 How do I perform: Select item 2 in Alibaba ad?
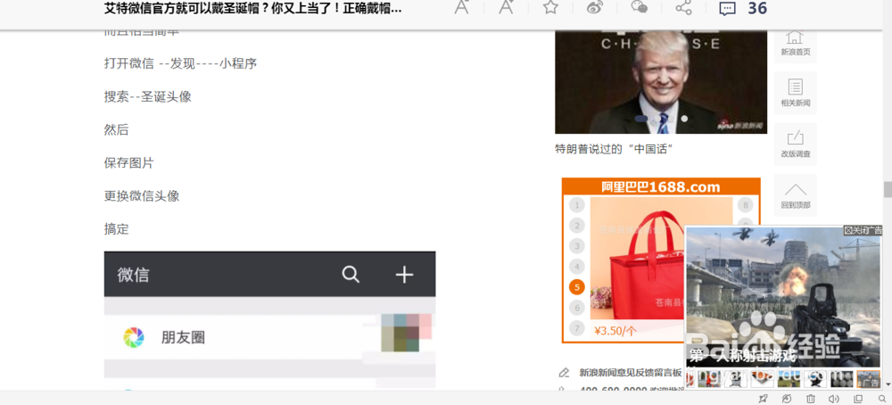pos(577,226)
